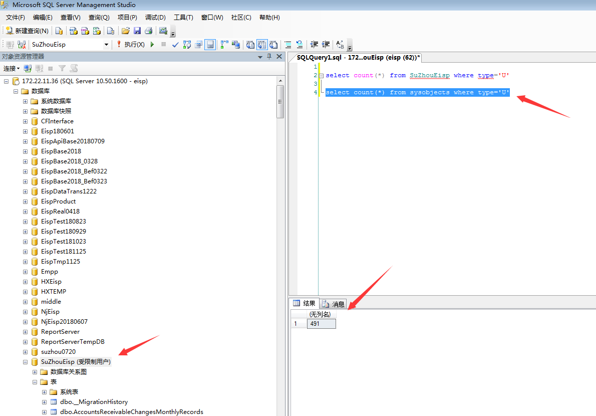Click the Open File folder icon
This screenshot has height=416, width=596.
pyautogui.click(x=125, y=31)
